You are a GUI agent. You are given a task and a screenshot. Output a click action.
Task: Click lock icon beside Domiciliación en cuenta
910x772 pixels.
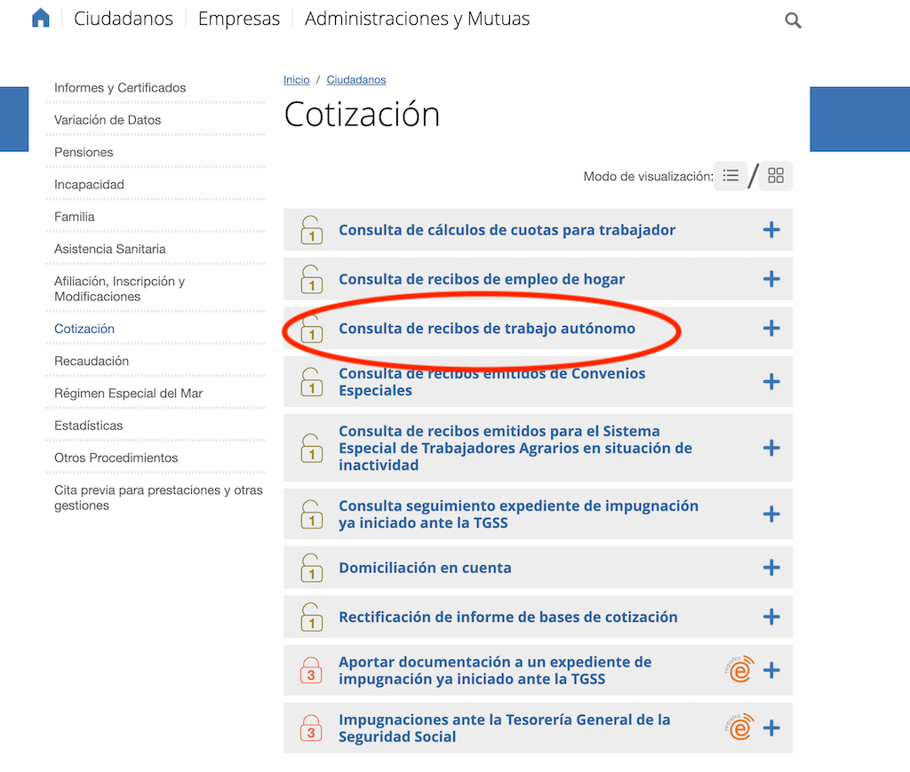pos(312,568)
